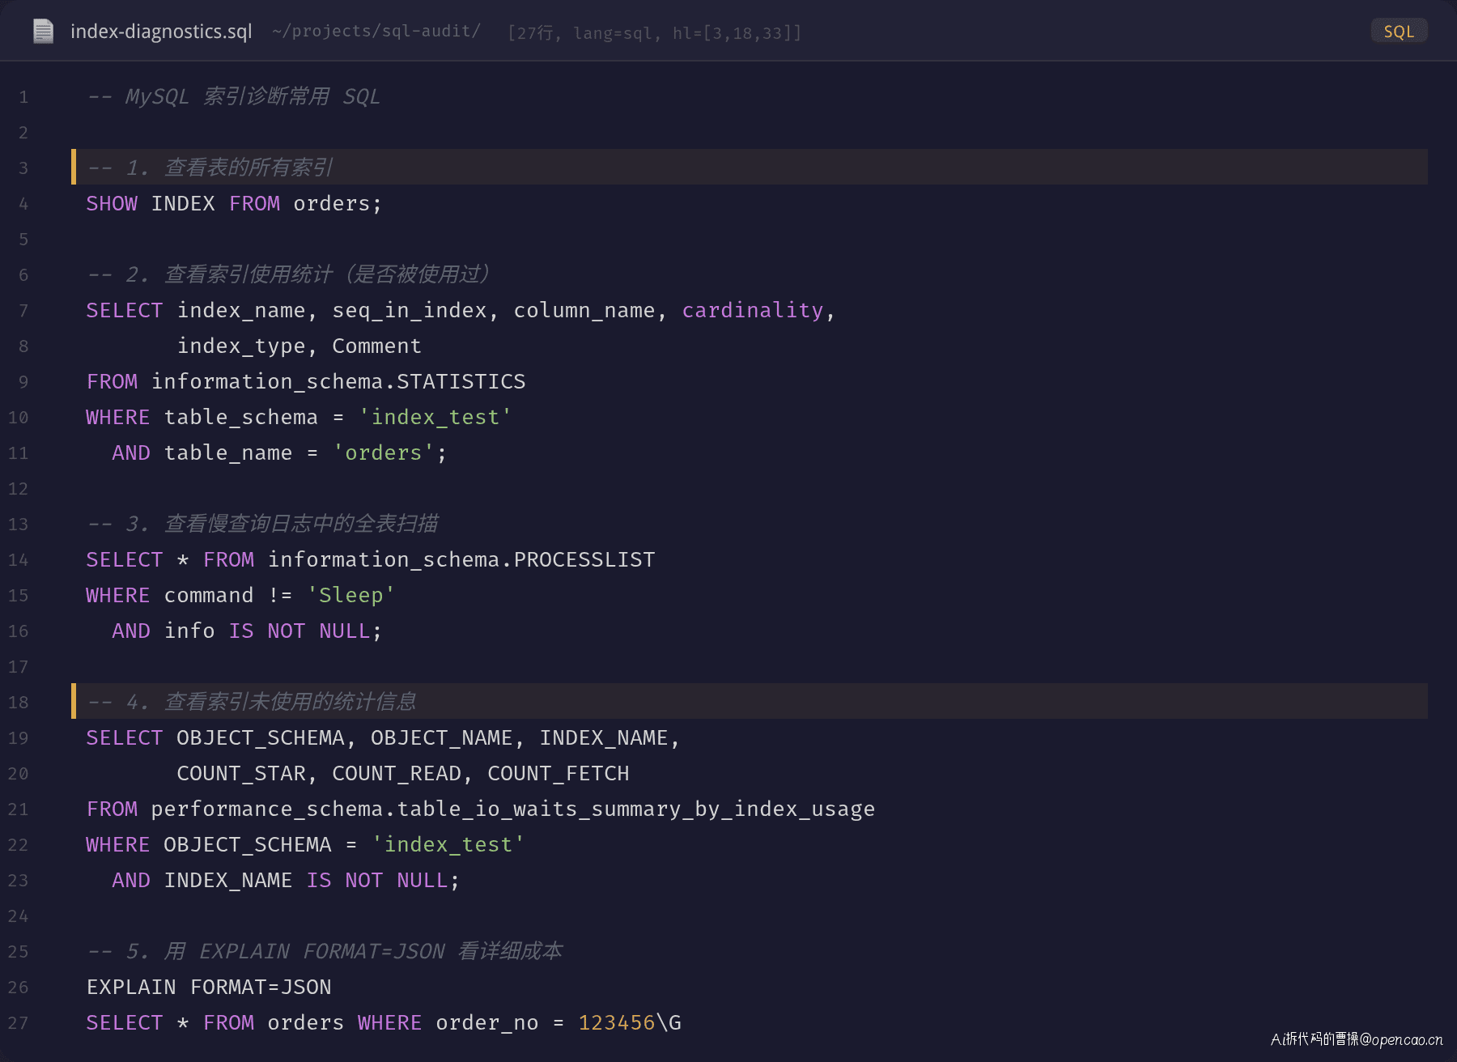Click 'index_type' on line 8
Viewport: 1457px width, 1062px height.
point(242,346)
